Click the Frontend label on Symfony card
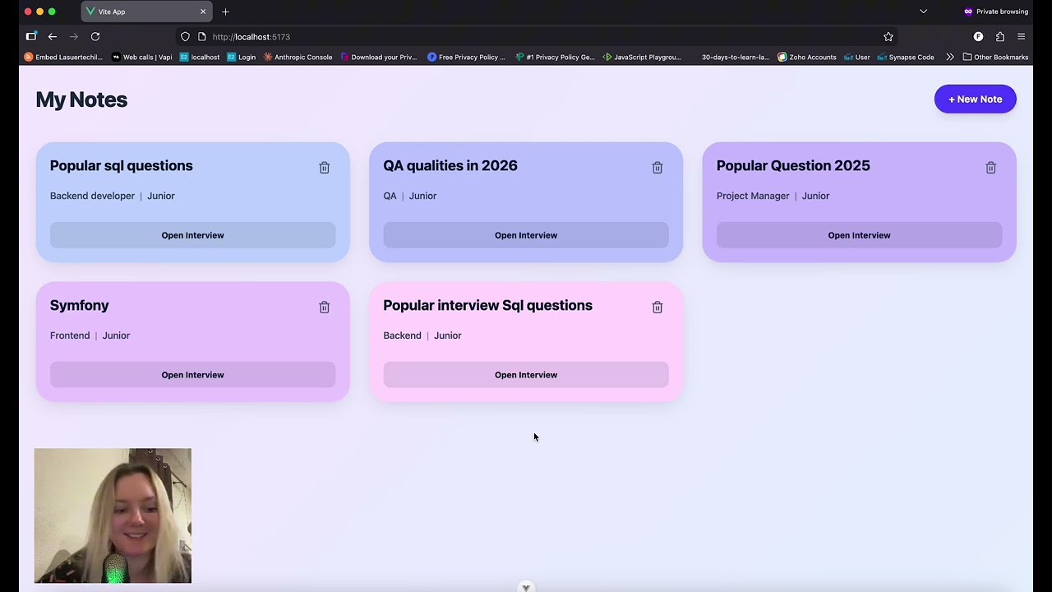Viewport: 1052px width, 592px height. pos(70,335)
